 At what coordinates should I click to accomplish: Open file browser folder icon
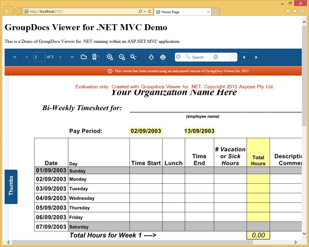pos(84,57)
